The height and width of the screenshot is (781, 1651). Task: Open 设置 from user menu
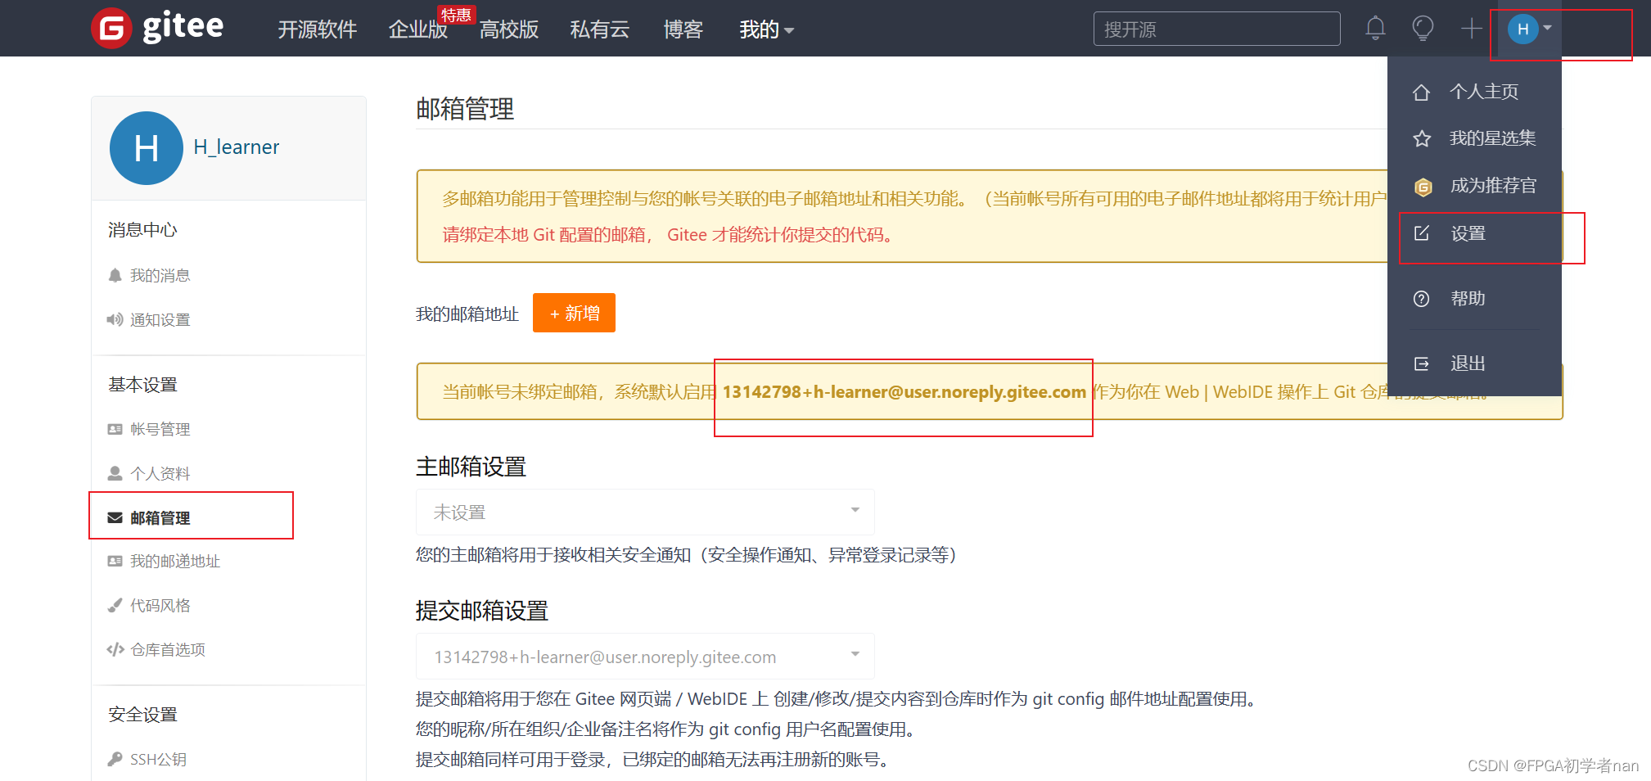1468,234
